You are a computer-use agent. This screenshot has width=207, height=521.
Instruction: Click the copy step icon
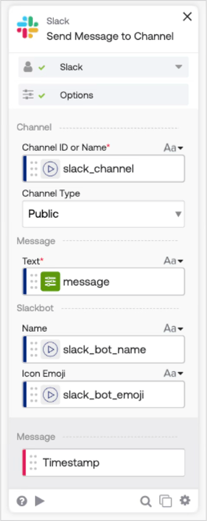(166, 501)
